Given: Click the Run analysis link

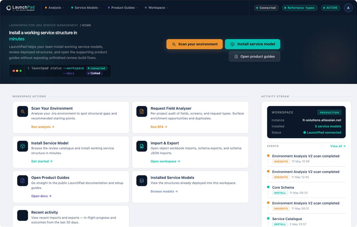Looking at the screenshot, I should pyautogui.click(x=43, y=127).
